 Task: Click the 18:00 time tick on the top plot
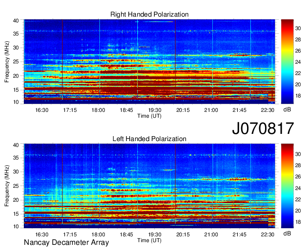[x=98, y=110]
